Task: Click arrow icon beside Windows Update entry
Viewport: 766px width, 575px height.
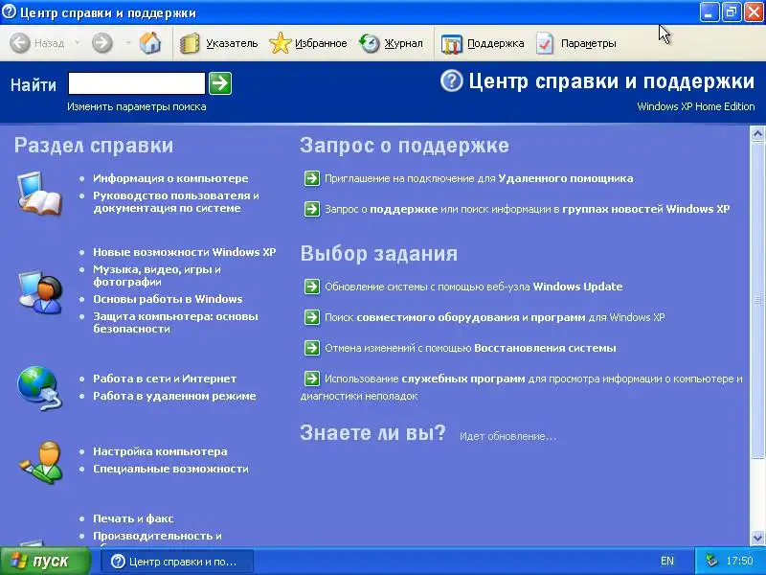Action: 312,287
